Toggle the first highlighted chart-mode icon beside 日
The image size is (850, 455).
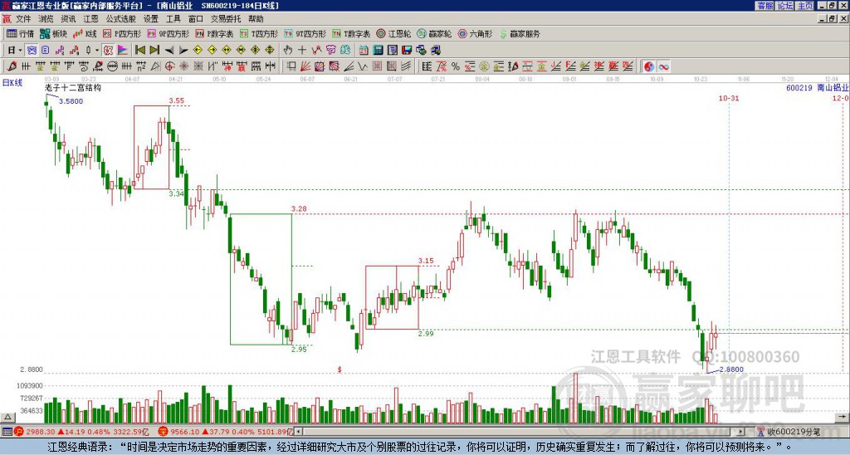pyautogui.click(x=32, y=50)
